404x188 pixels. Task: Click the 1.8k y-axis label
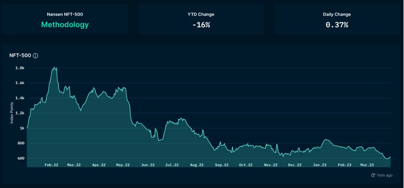click(20, 68)
